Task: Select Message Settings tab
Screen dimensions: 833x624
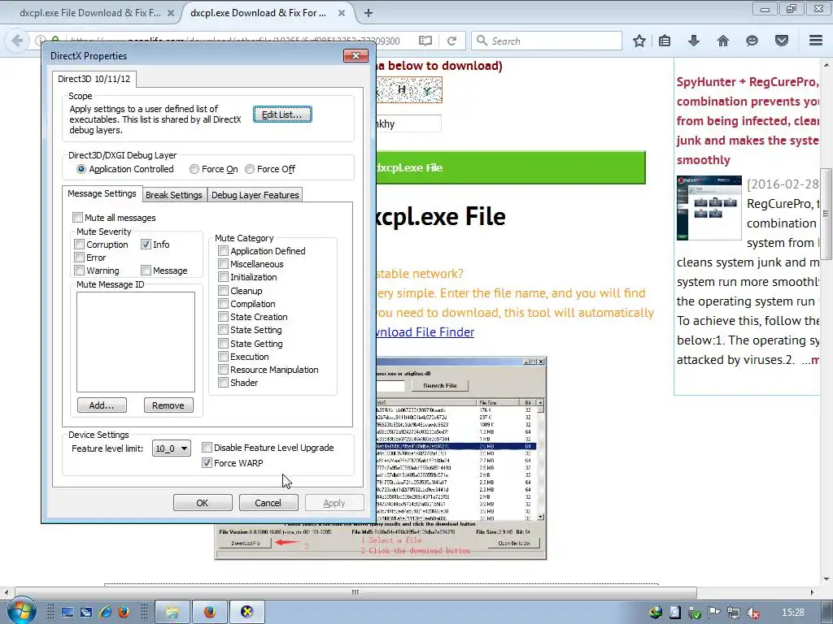Action: 102,193
